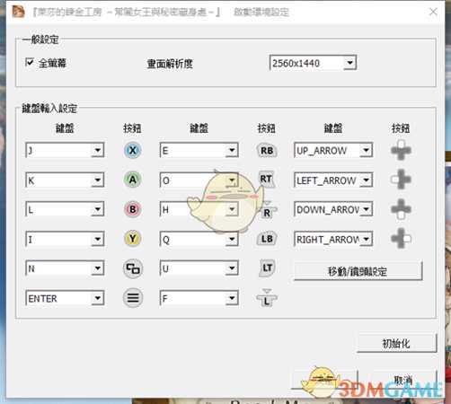Open the ENTER key dropdown for menu button
This screenshot has width=451, height=404.
(65, 298)
